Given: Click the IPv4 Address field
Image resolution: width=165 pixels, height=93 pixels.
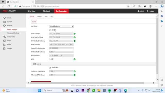Looking at the screenshot, I should [61, 34].
